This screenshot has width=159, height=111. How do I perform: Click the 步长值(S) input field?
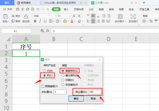(60, 92)
